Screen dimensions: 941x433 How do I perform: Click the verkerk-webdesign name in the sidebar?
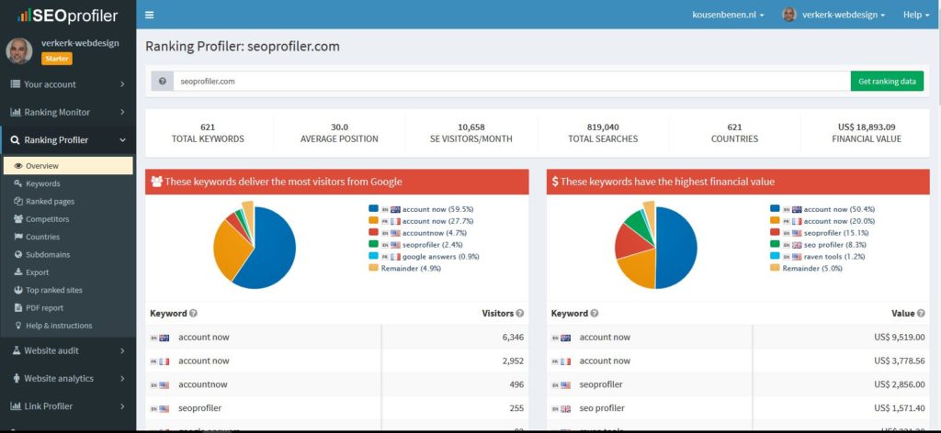coord(80,43)
